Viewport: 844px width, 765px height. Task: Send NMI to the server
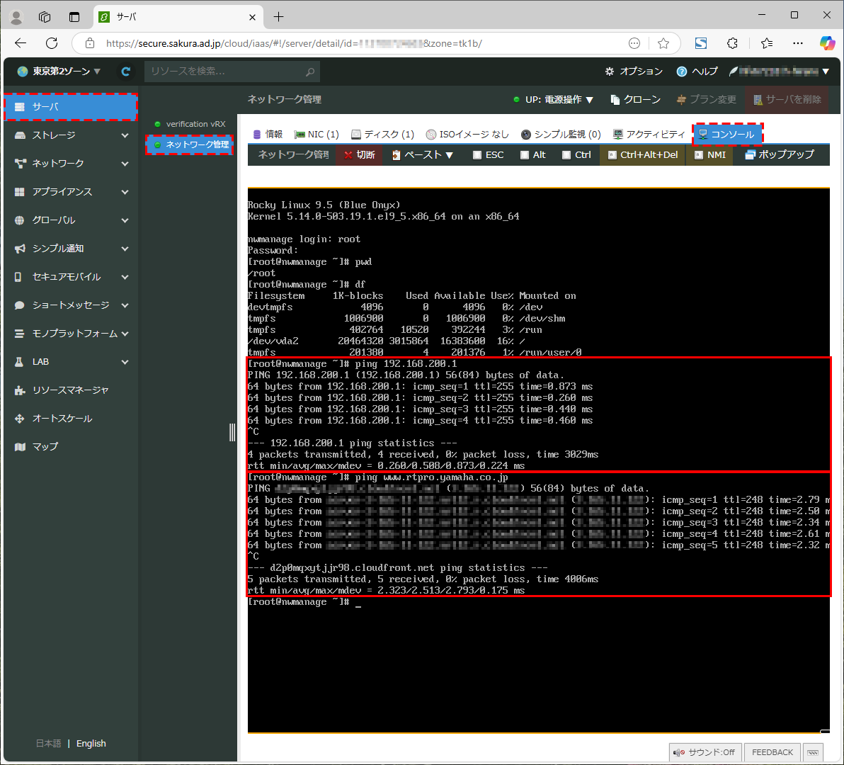pos(710,155)
